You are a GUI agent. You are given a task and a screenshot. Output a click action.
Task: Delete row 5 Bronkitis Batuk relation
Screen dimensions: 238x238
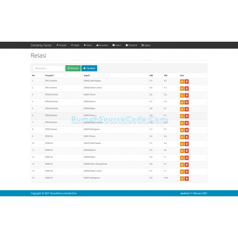(x=187, y=109)
